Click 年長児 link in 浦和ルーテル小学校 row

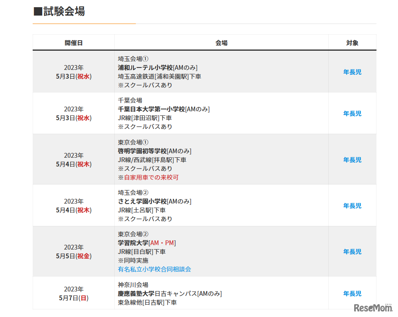click(352, 72)
